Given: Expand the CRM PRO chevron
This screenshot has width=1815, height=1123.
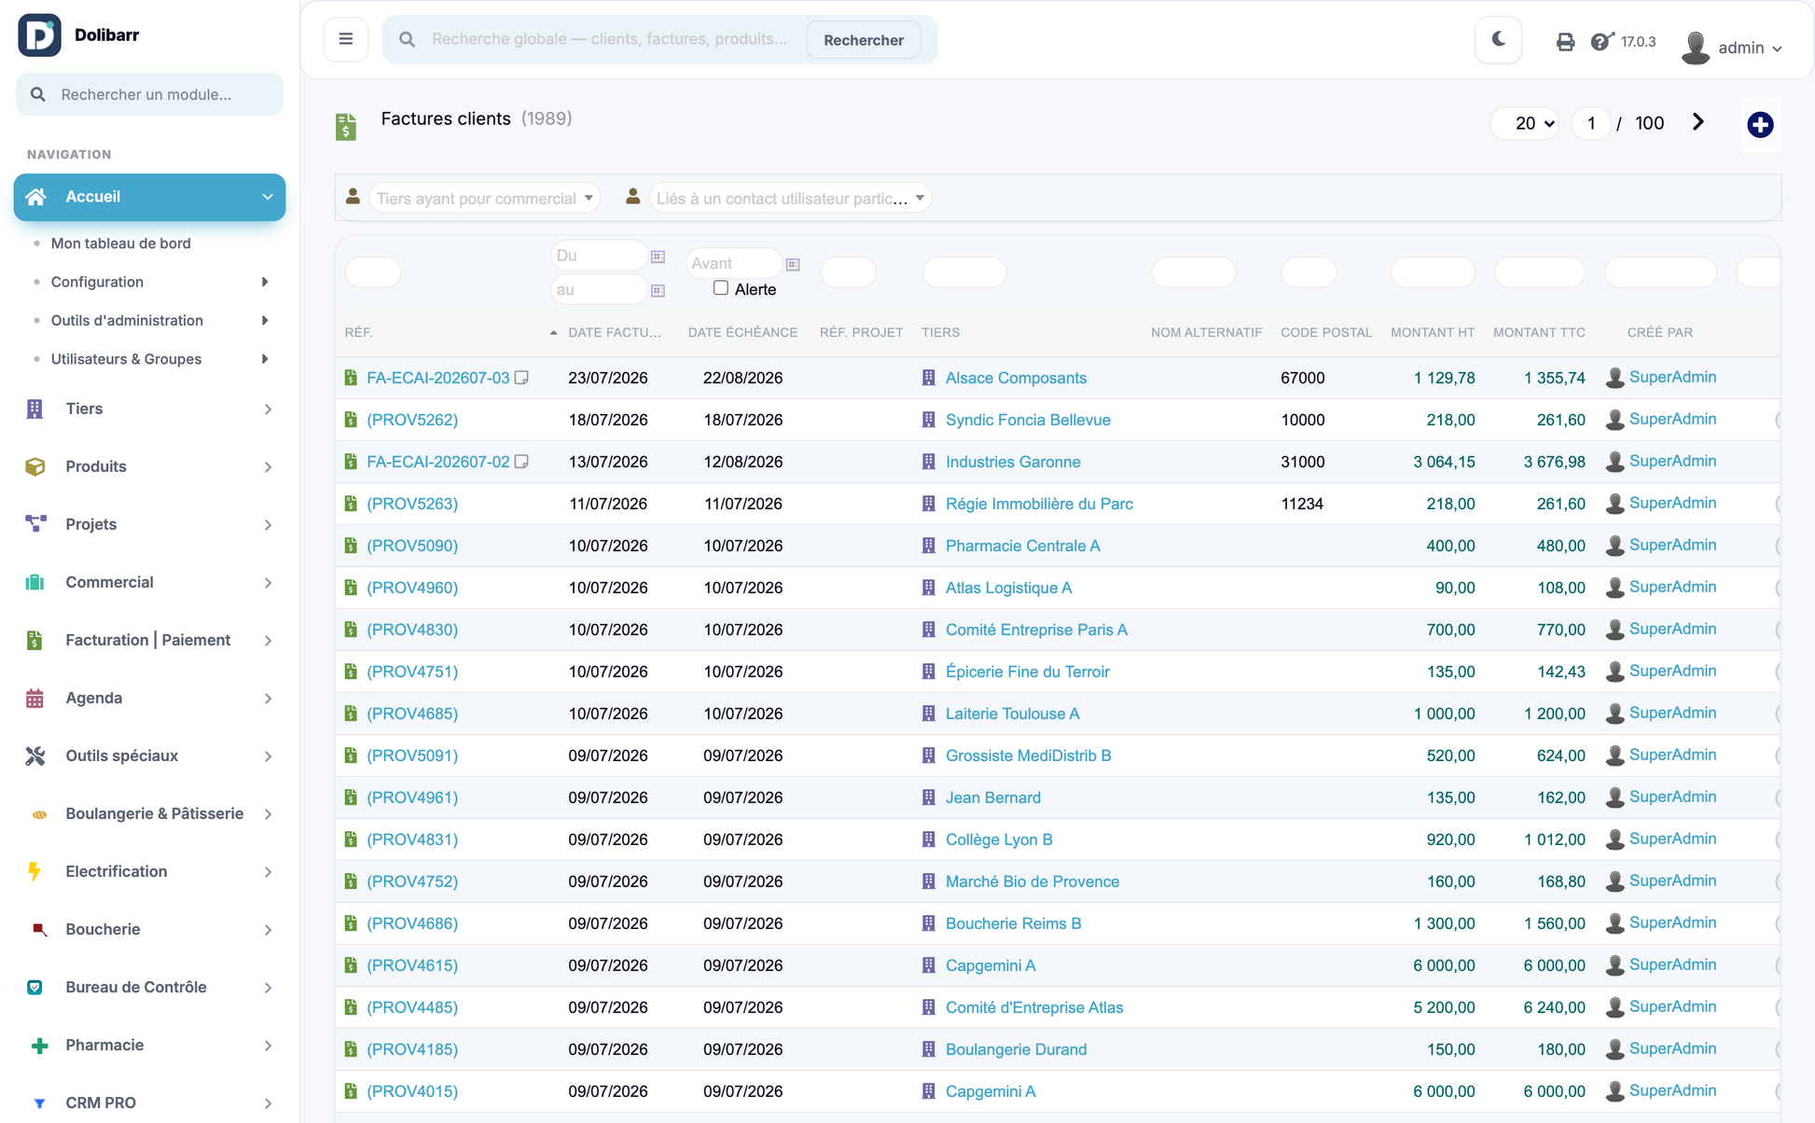Looking at the screenshot, I should 268,1103.
